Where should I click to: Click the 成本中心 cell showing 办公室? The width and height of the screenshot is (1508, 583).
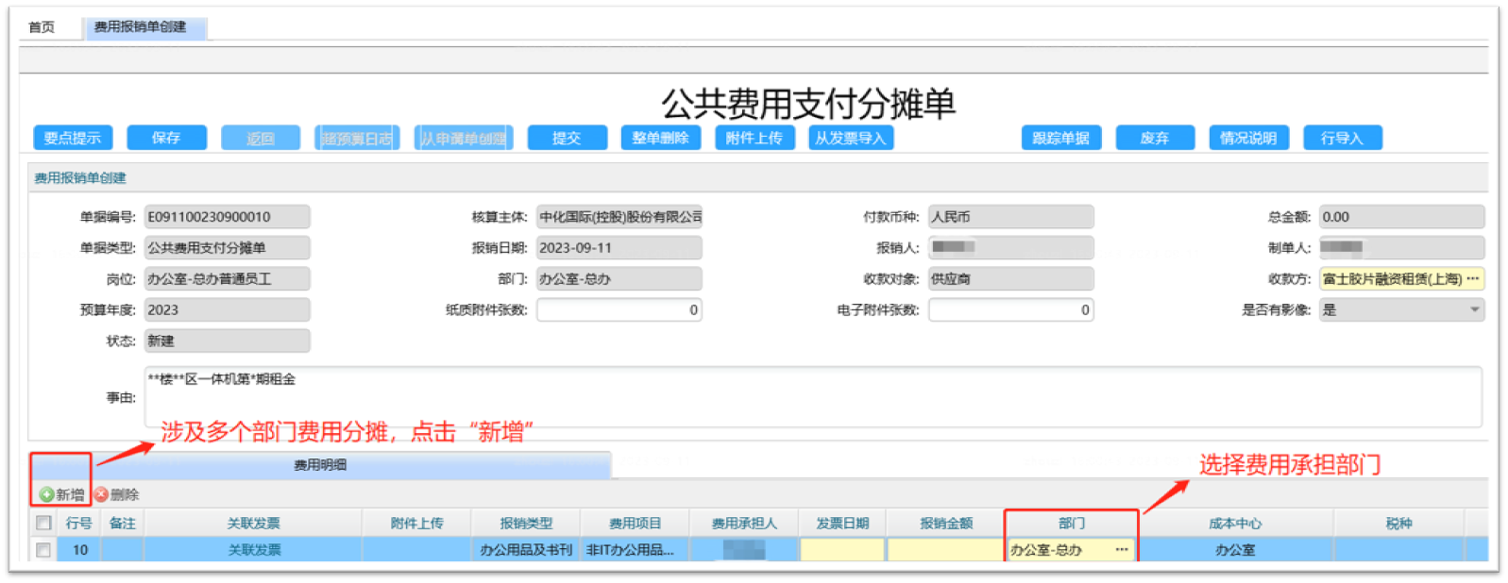1235,550
